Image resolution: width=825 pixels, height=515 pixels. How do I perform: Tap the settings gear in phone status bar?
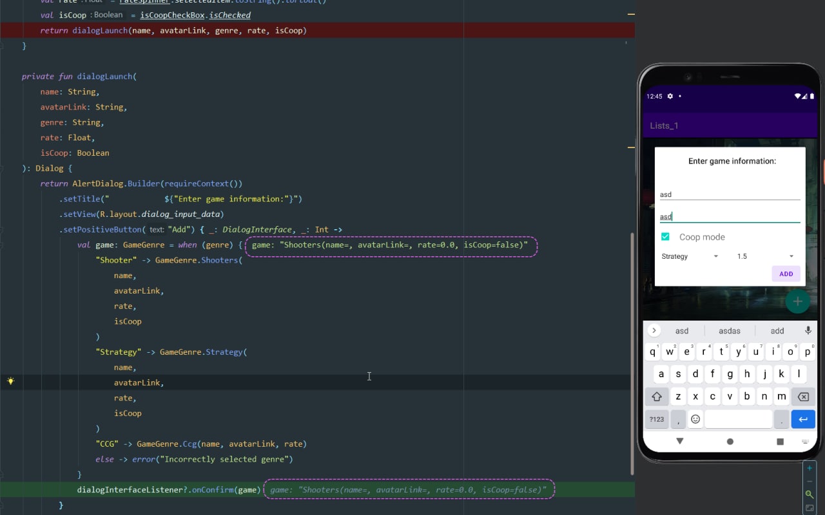click(670, 96)
